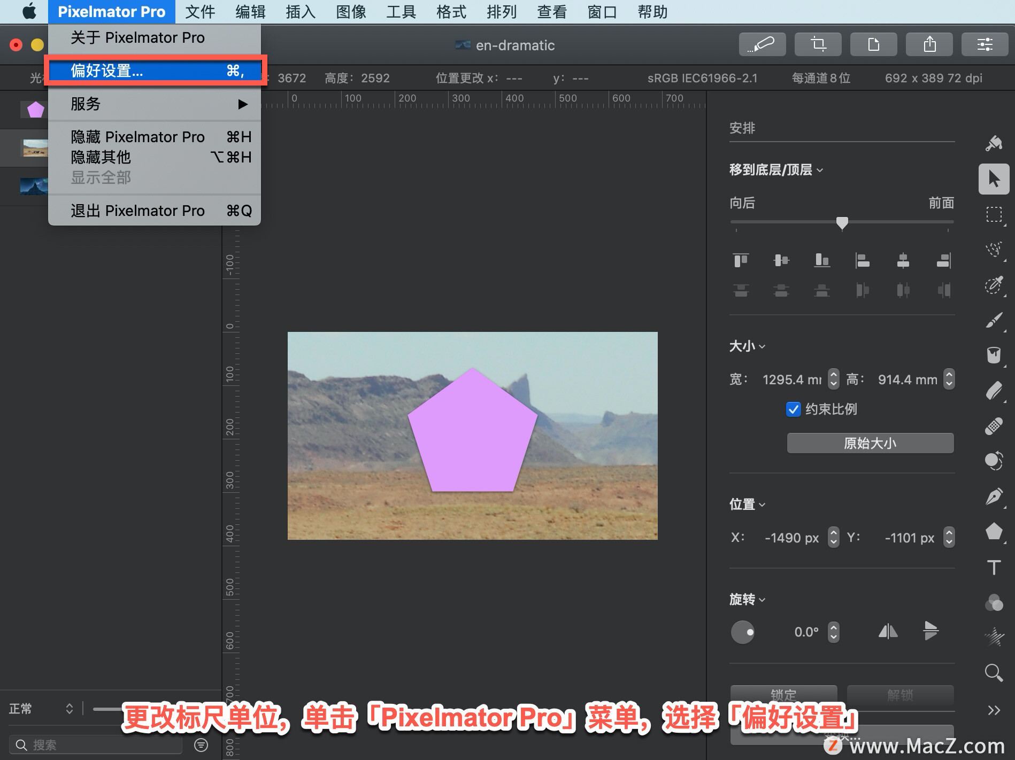This screenshot has height=760, width=1015.
Task: Open the Color Adjustments tool
Action: click(x=994, y=602)
